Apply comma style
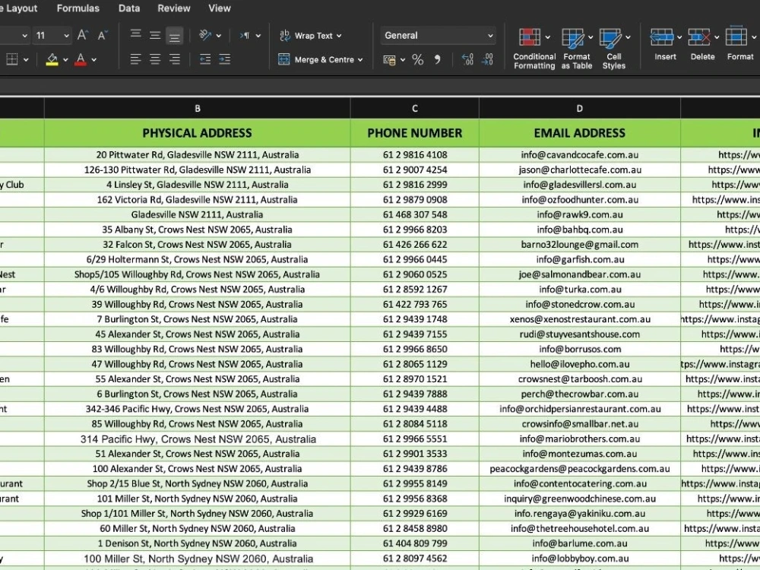 coord(438,59)
